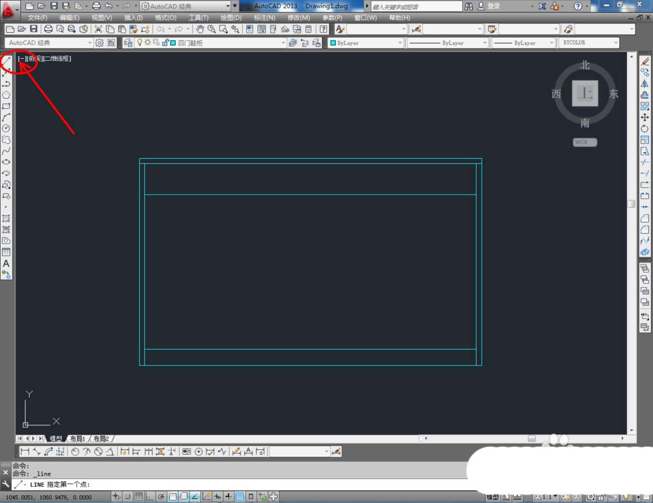The width and height of the screenshot is (653, 503).
Task: Select the Mirror modify tool
Action: (x=645, y=84)
